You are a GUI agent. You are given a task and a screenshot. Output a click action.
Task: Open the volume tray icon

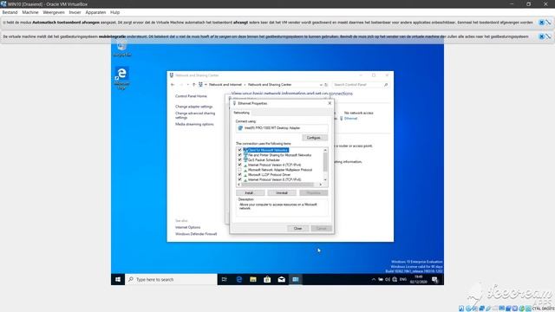point(388,279)
